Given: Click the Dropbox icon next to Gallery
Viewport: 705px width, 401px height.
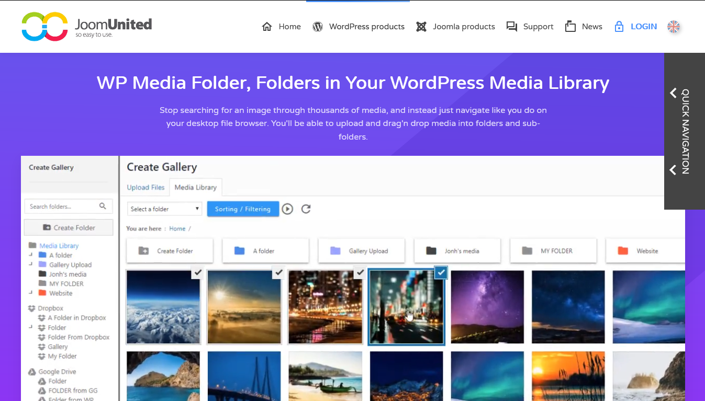Looking at the screenshot, I should coord(42,347).
